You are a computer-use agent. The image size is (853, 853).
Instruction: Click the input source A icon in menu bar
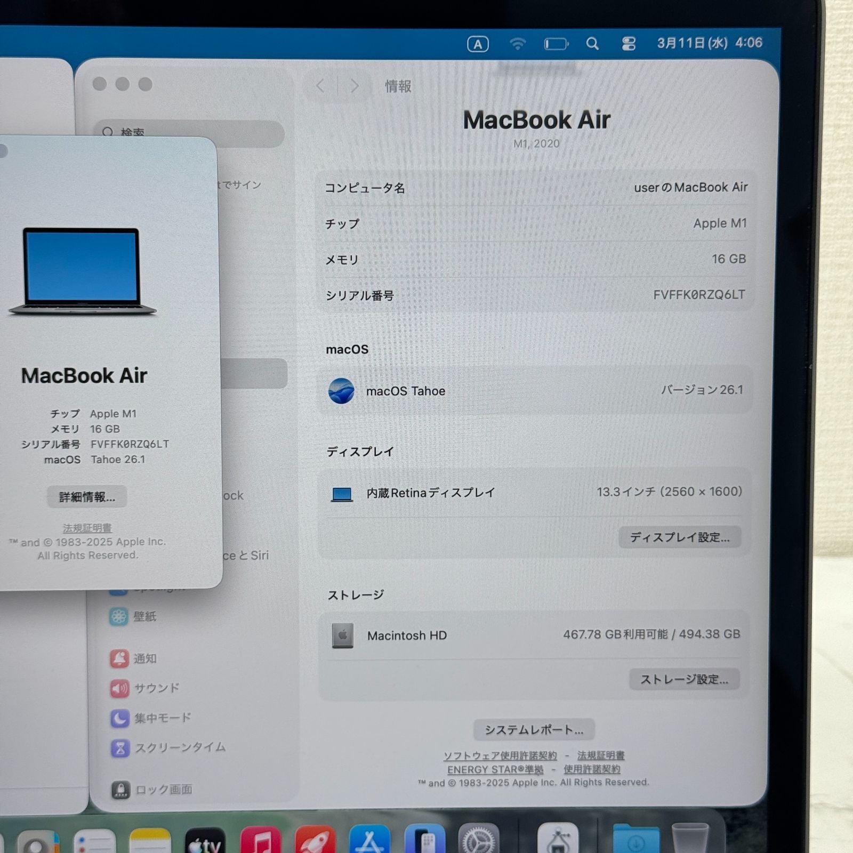point(478,44)
